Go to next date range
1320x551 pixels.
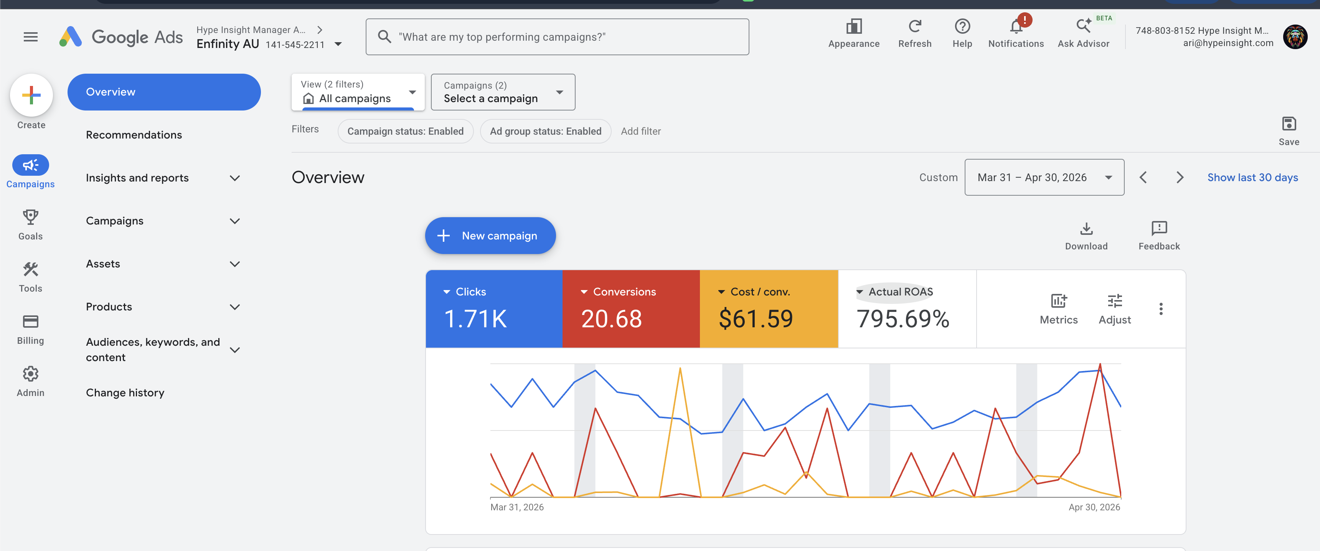click(1180, 177)
